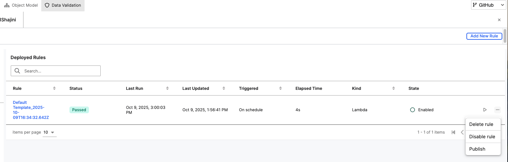Select Publish in the dropdown menu
The image size is (508, 162).
477,149
